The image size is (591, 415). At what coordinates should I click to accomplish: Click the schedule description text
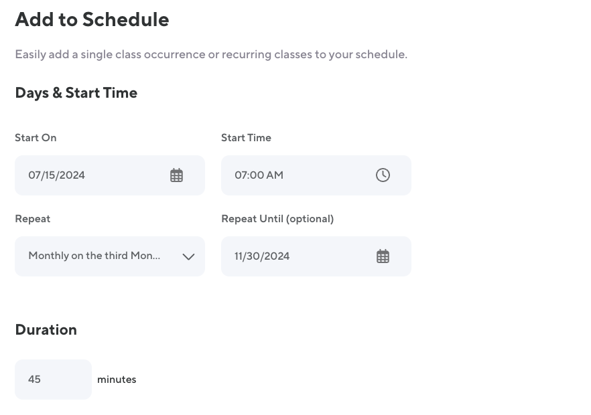[x=211, y=54]
